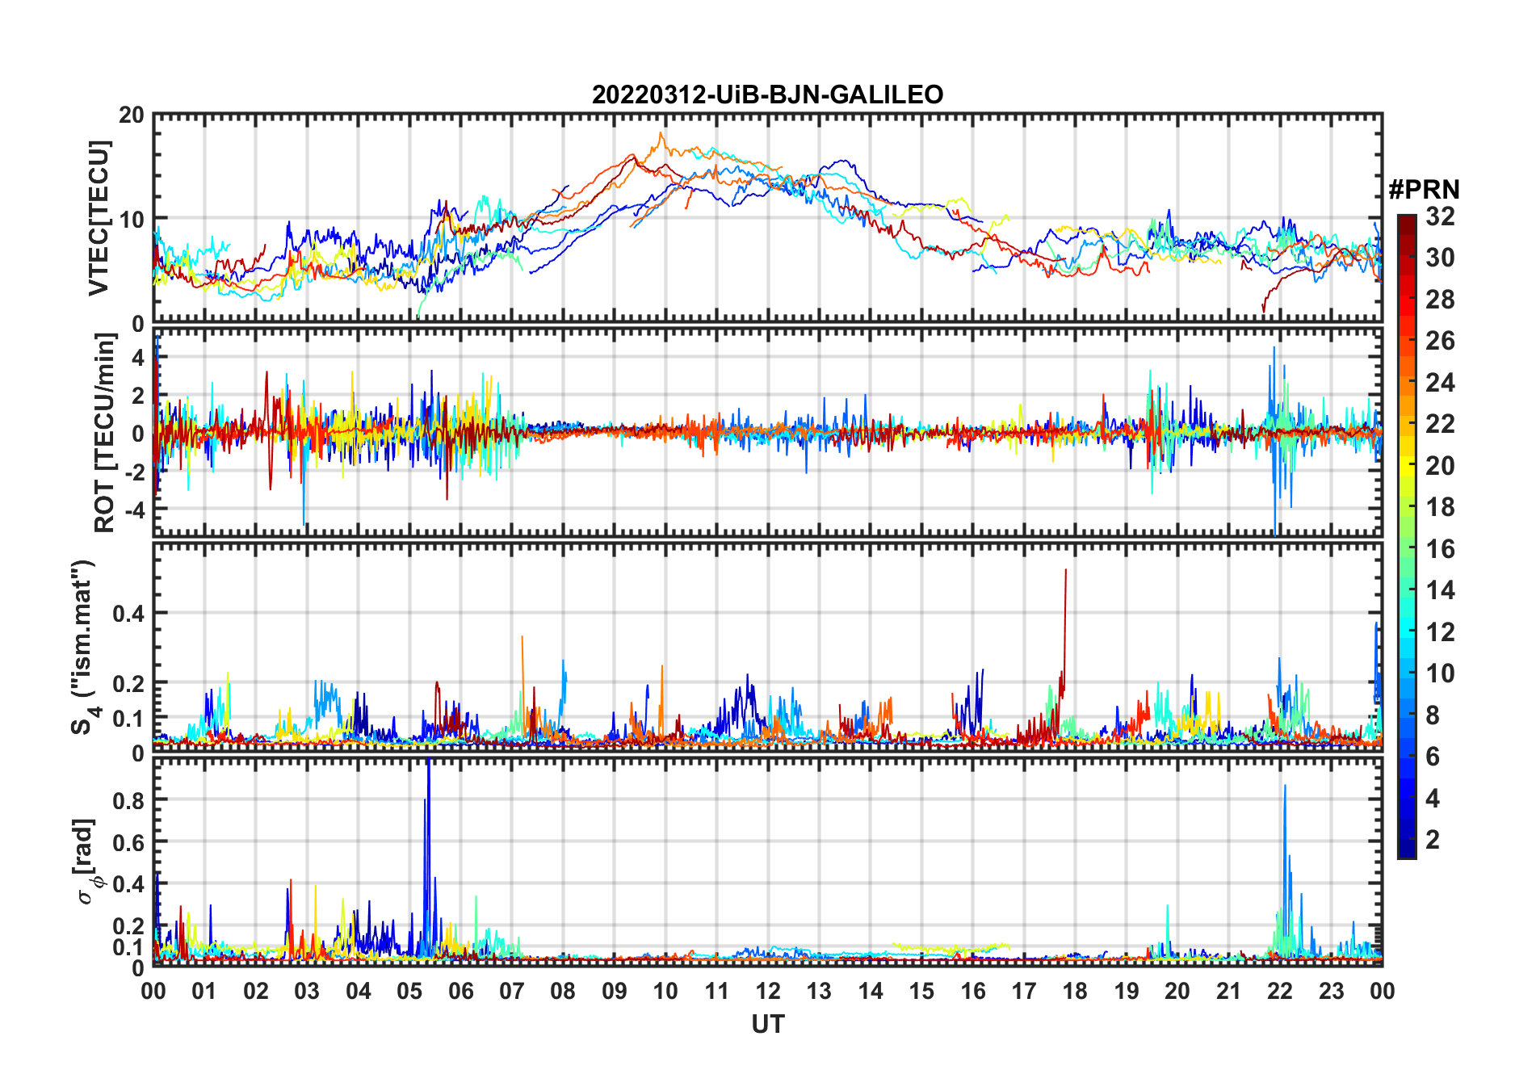Click the UT x-axis label
This screenshot has height=1074, width=1536.
point(767,1024)
